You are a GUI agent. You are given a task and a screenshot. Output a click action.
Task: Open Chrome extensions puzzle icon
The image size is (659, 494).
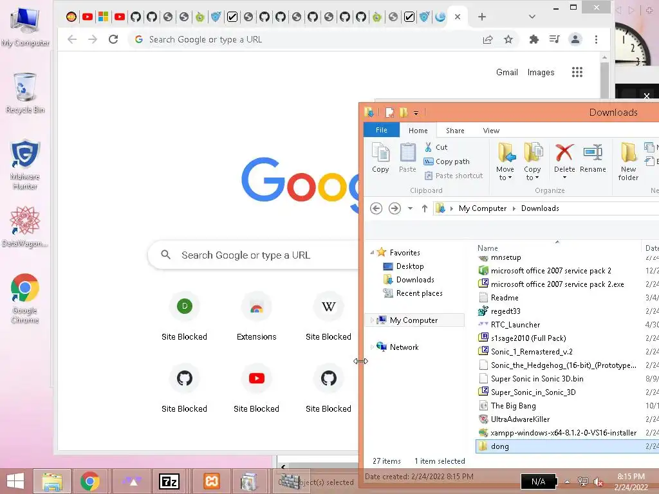(534, 39)
